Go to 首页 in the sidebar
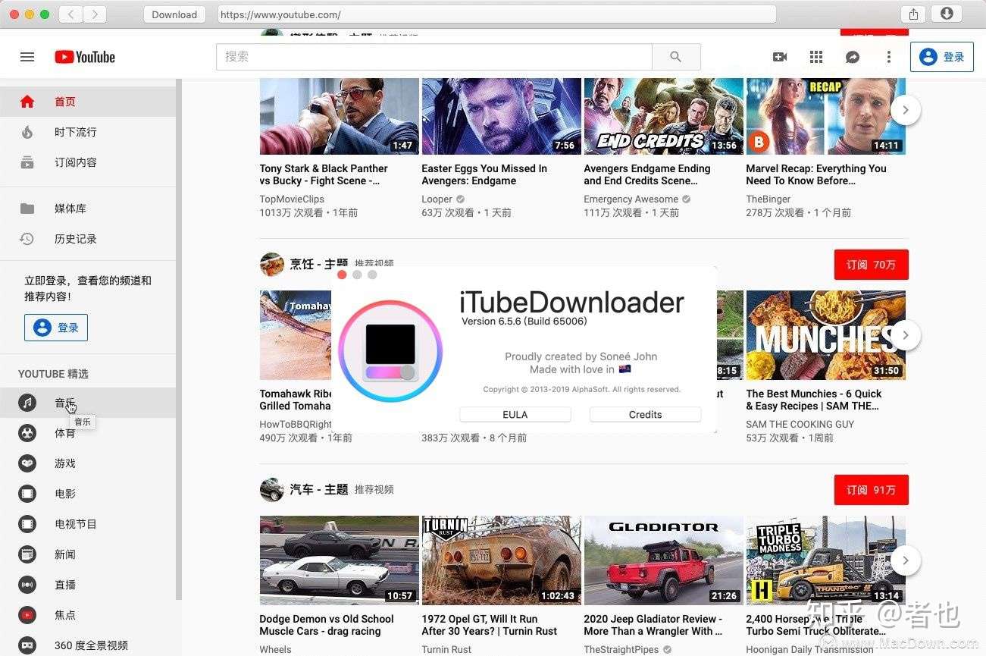Viewport: 986px width, 656px height. pos(88,102)
